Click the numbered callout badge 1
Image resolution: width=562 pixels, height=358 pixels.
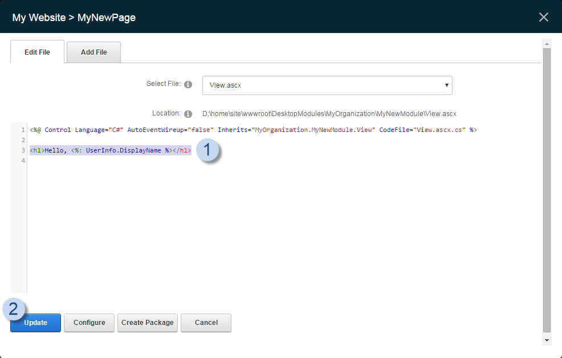coord(208,150)
